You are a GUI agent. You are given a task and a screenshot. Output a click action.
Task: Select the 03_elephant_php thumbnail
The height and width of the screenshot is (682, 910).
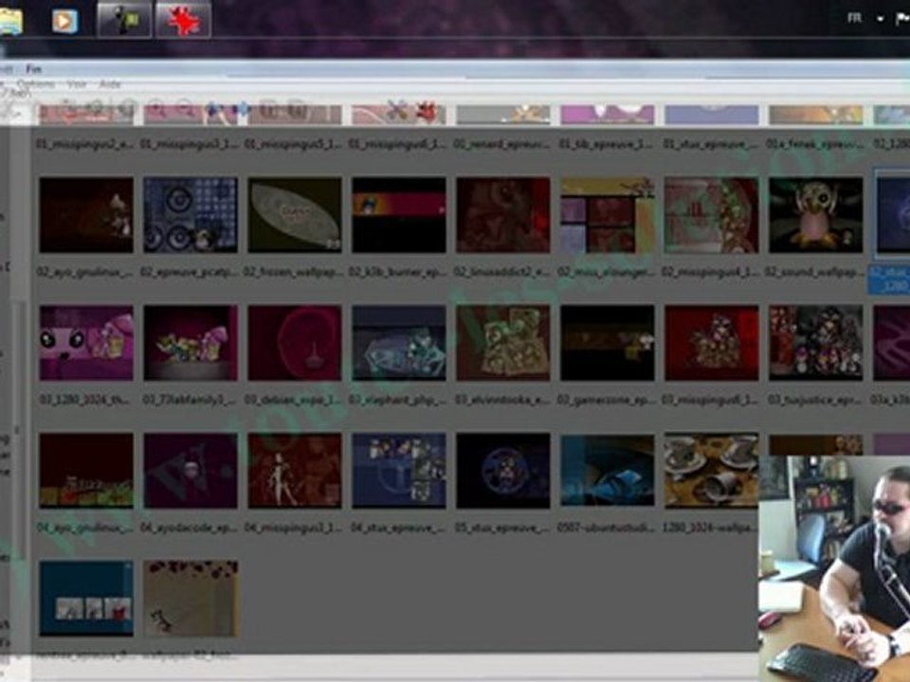(399, 343)
